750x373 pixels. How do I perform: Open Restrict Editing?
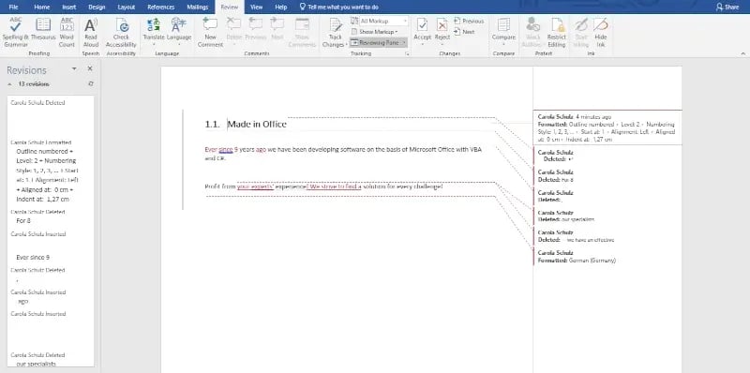coord(556,32)
